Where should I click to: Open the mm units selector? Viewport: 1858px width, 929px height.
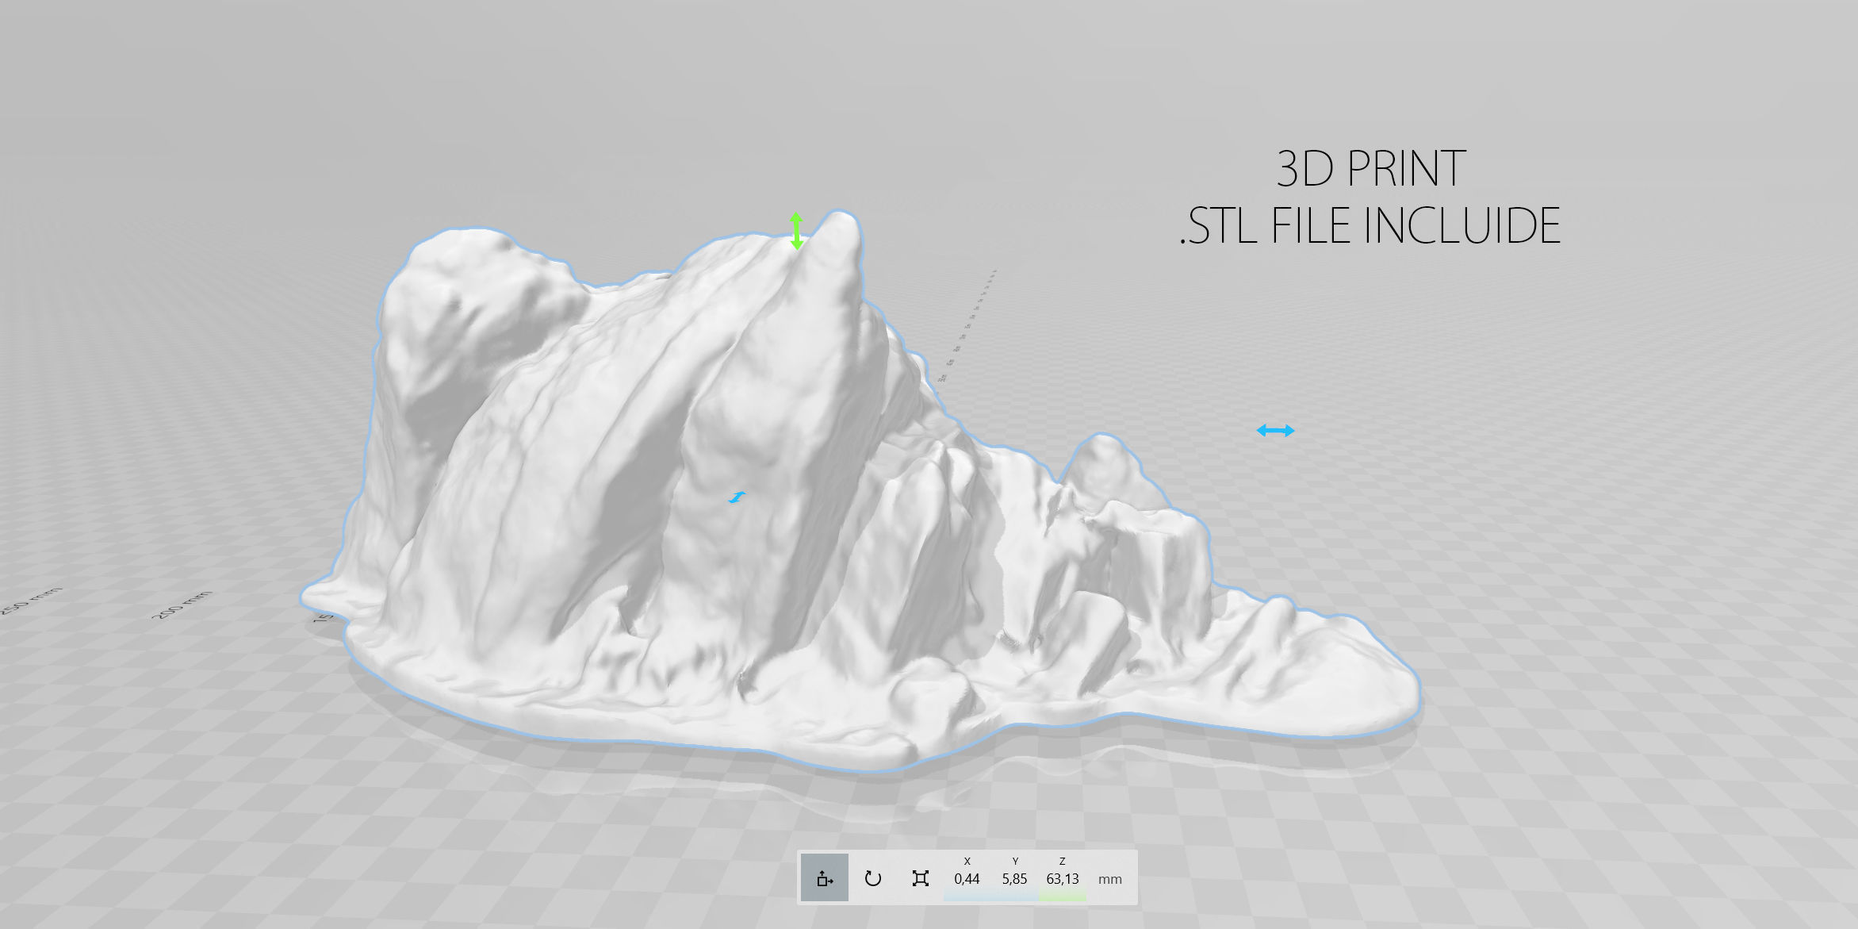pyautogui.click(x=1110, y=879)
